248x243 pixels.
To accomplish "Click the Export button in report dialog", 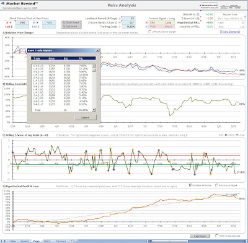I will (x=86, y=117).
